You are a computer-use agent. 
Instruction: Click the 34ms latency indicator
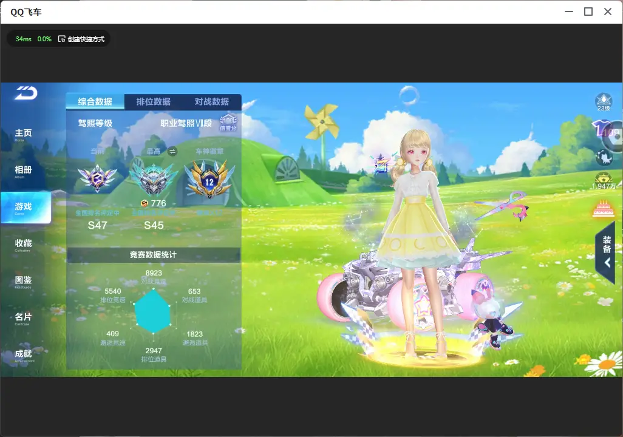24,39
